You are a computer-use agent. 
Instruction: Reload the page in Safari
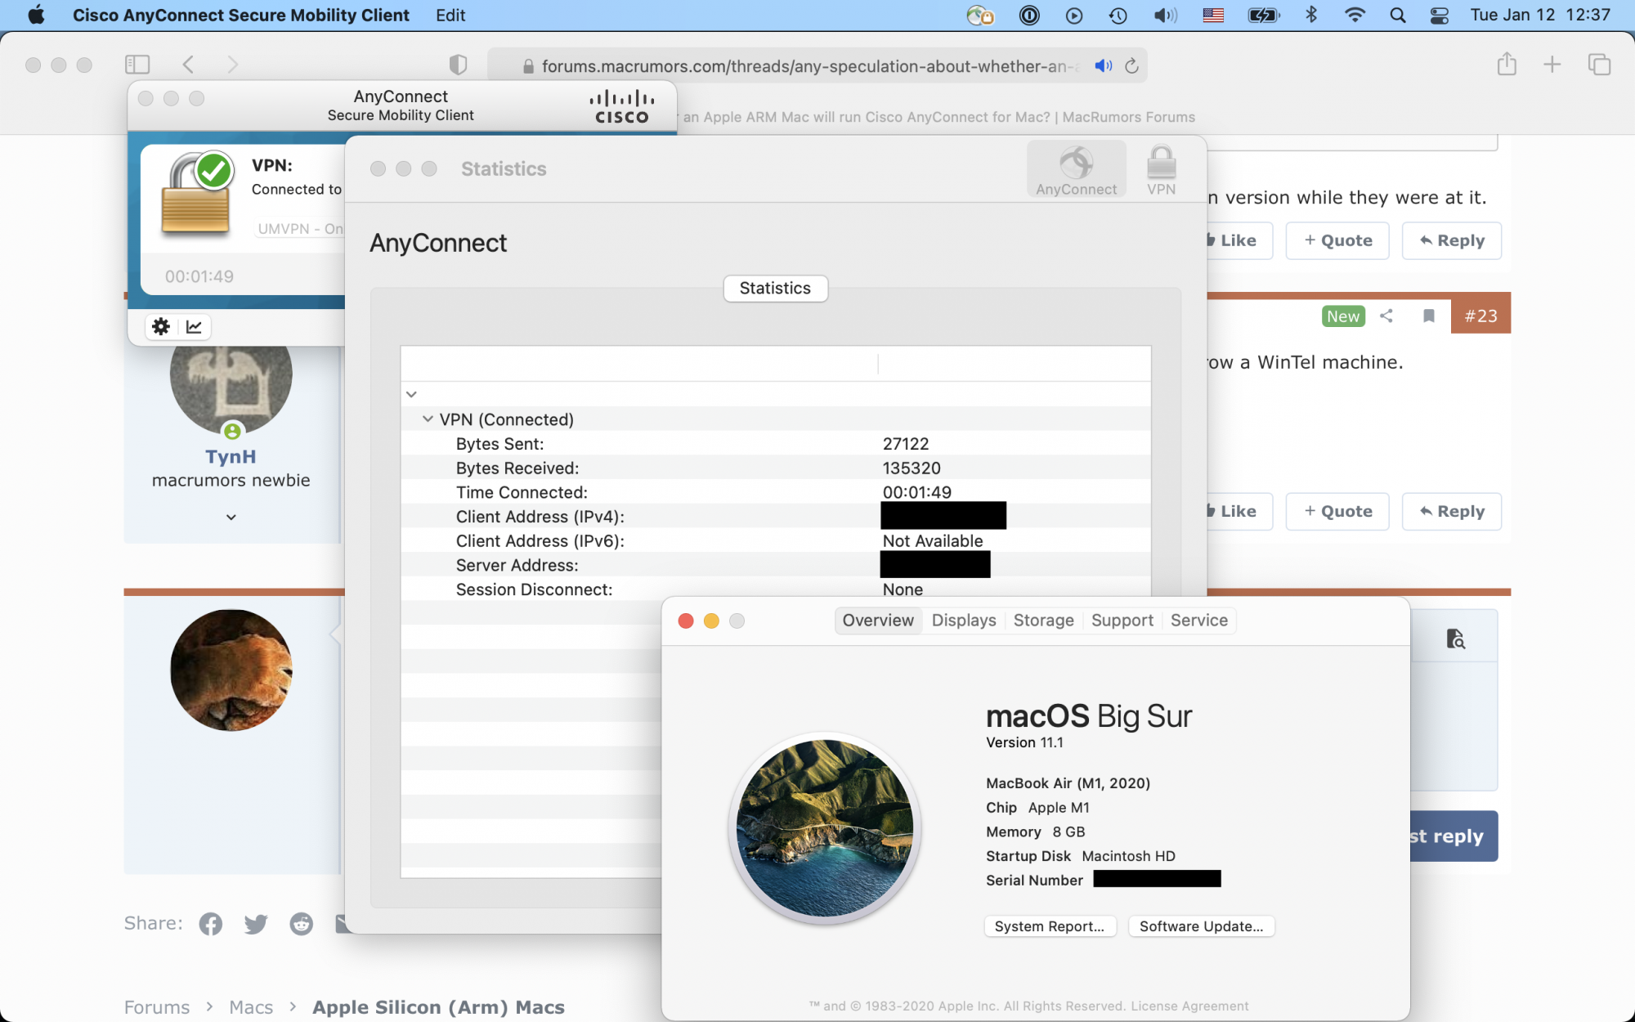(1132, 66)
